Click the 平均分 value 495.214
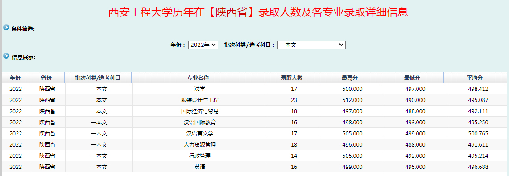The height and width of the screenshot is (176, 509). 478,156
